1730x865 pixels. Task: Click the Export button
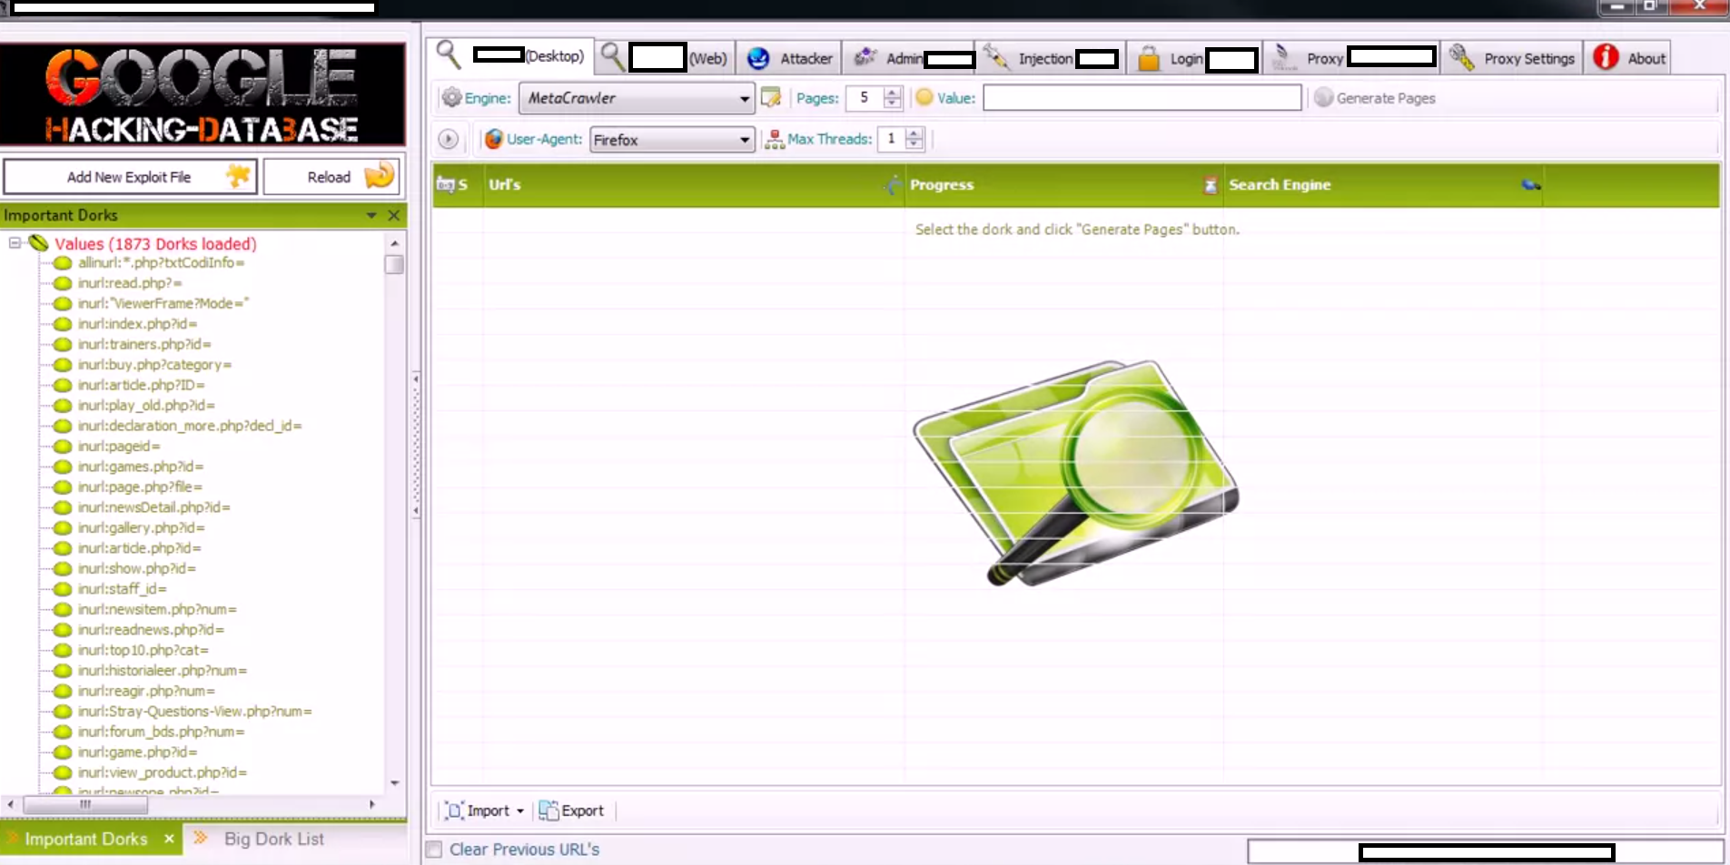[x=571, y=811]
